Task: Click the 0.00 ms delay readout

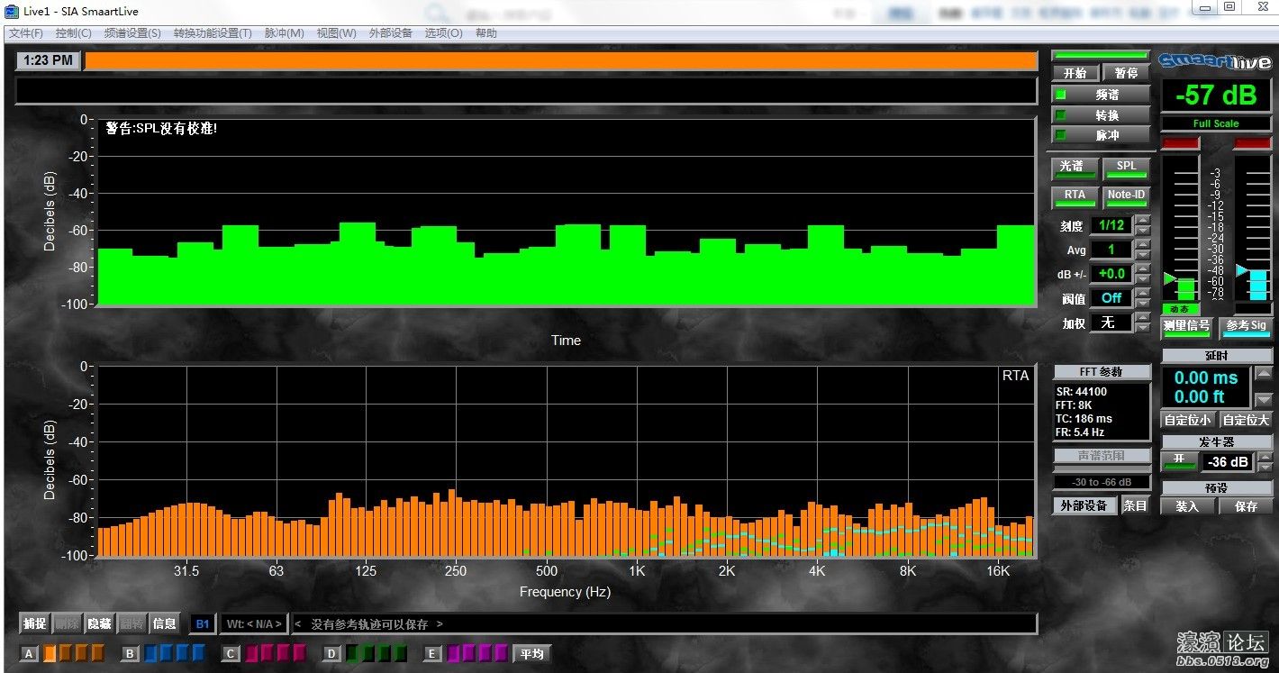Action: tap(1205, 378)
